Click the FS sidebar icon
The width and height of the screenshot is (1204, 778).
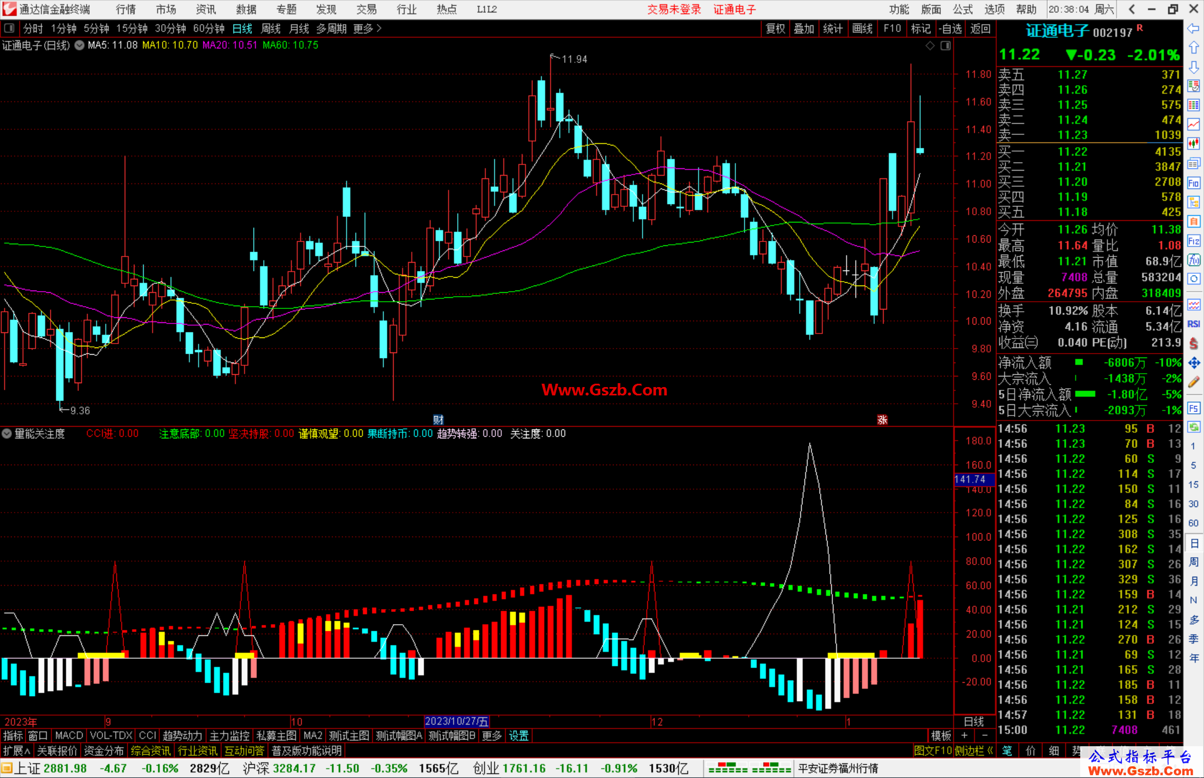tap(1193, 408)
